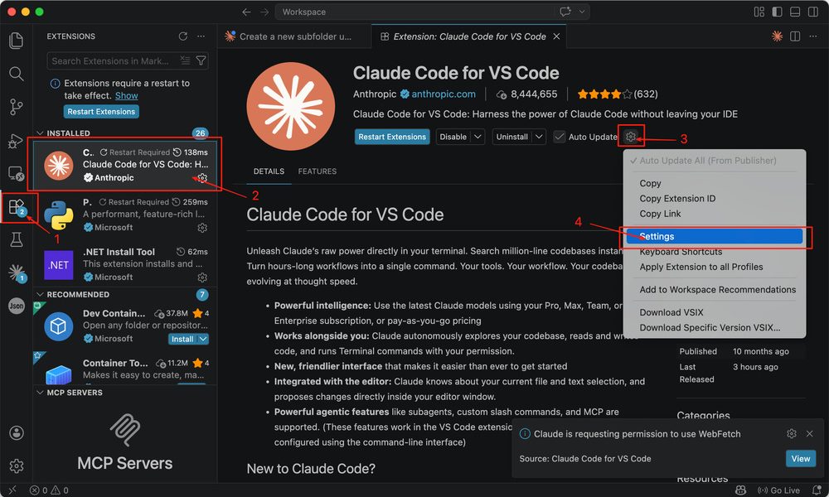The width and height of the screenshot is (829, 497).
Task: Open the Uninstall dropdown arrow
Action: [x=539, y=137]
